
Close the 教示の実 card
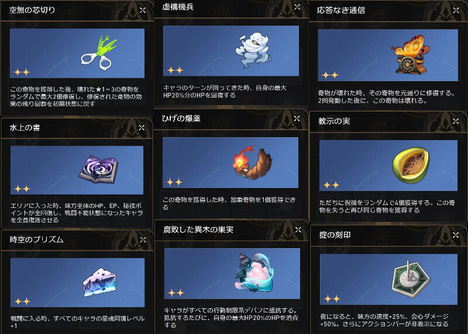coord(456,121)
